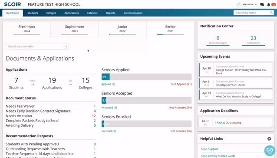Open Scoir Getting Started Guide link
The image size is (277, 158).
(218, 156)
